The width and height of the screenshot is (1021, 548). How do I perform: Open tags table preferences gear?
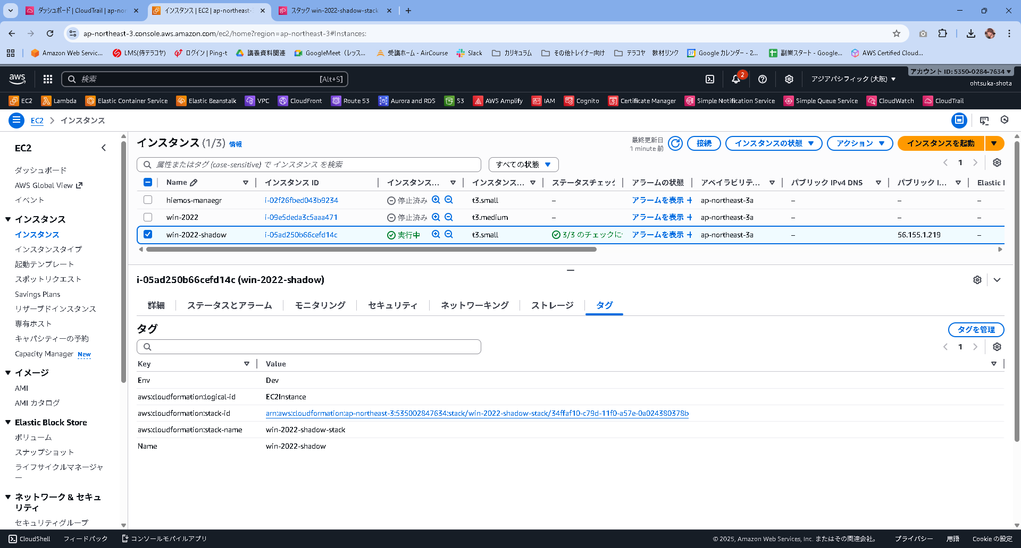pyautogui.click(x=997, y=347)
